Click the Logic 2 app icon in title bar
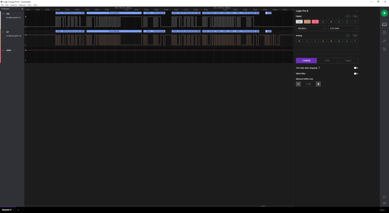 pyautogui.click(x=2, y=2)
